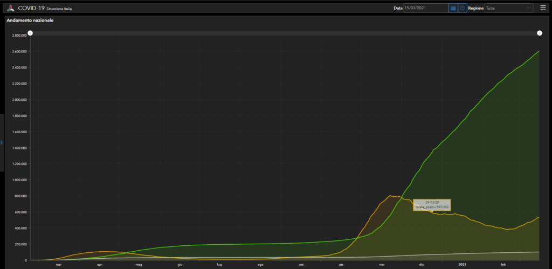Click the 'dic' month label on axis
This screenshot has height=269, width=552.
pyautogui.click(x=422, y=265)
